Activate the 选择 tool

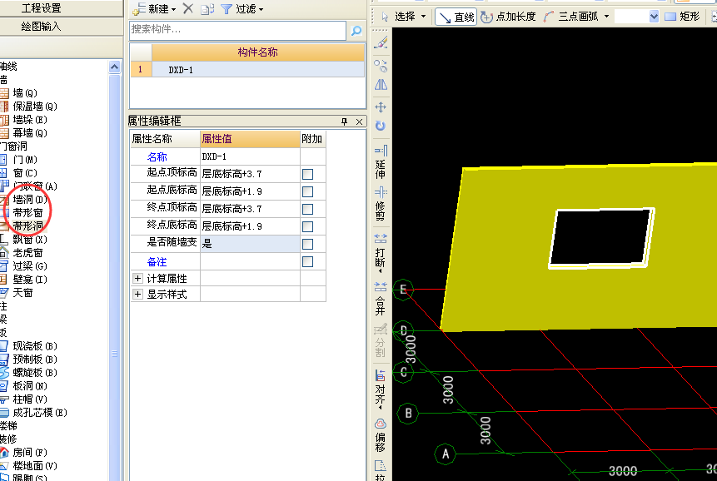[398, 17]
